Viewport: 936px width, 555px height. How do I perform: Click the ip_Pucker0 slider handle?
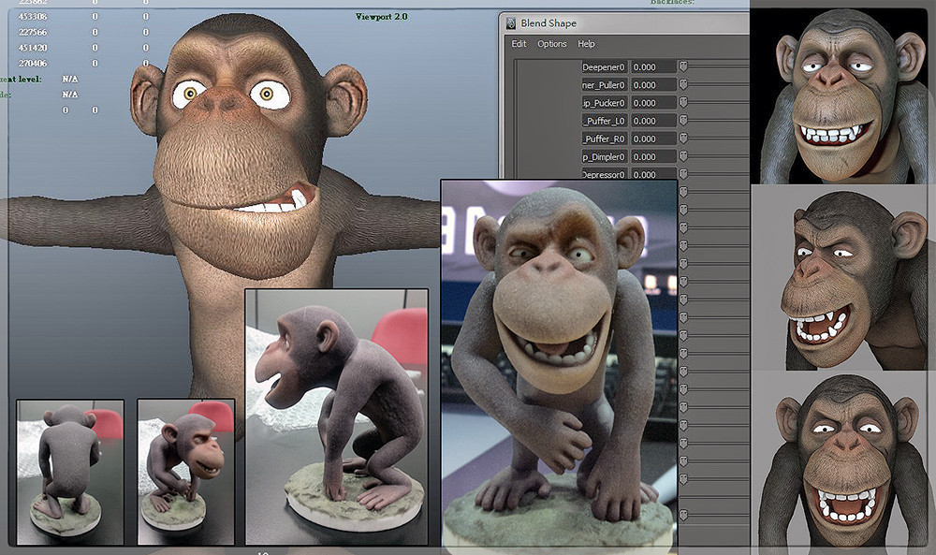[683, 103]
